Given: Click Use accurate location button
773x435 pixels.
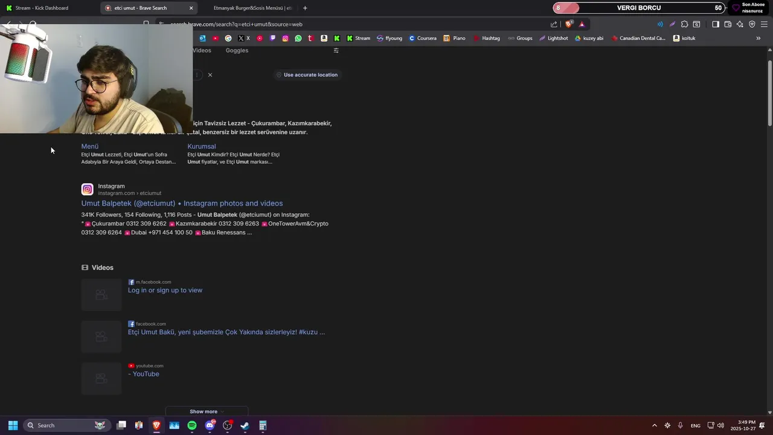Looking at the screenshot, I should click(307, 74).
